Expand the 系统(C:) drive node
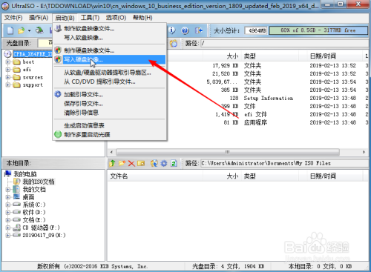 8,205
